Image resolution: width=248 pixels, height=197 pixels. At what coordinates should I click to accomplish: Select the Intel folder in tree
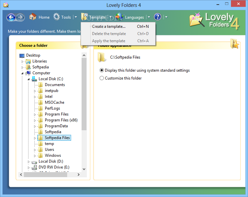click(48, 97)
